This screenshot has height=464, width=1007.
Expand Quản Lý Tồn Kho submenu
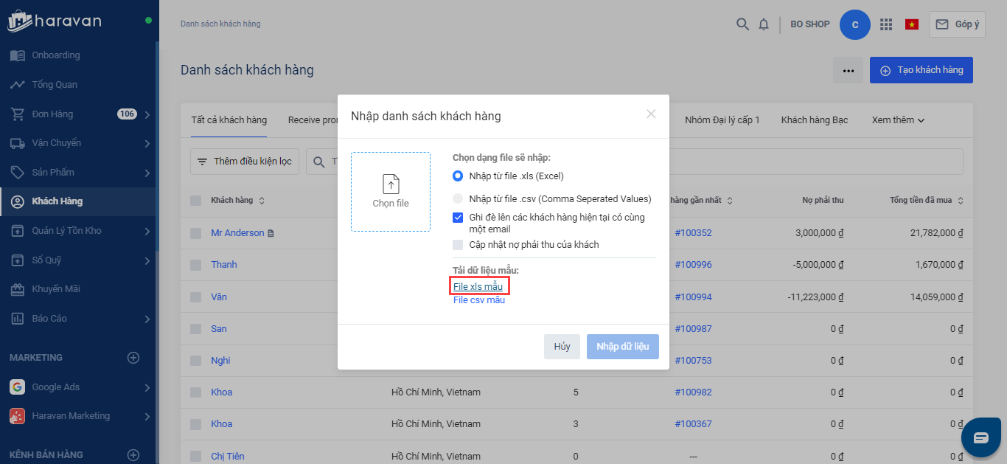147,231
